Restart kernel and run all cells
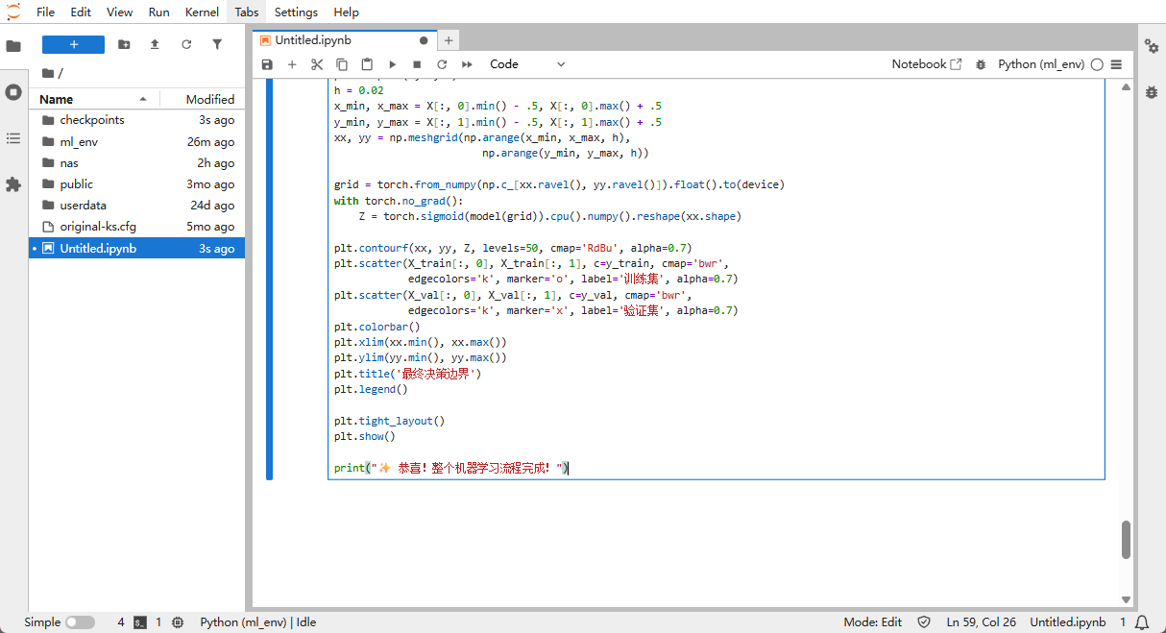 click(468, 64)
